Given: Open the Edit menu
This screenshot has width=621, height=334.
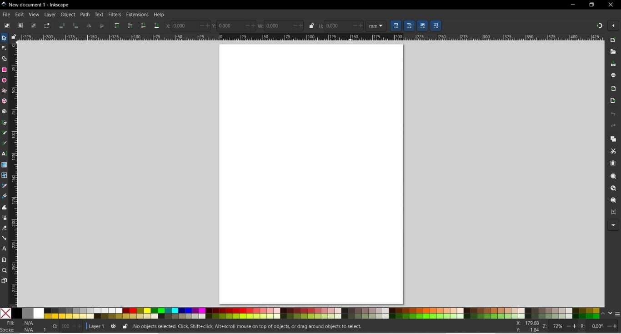Looking at the screenshot, I should (19, 15).
